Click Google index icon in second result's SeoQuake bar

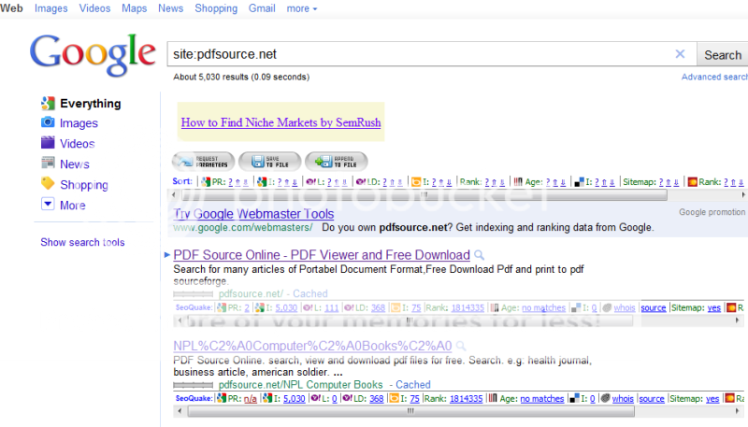coord(267,398)
